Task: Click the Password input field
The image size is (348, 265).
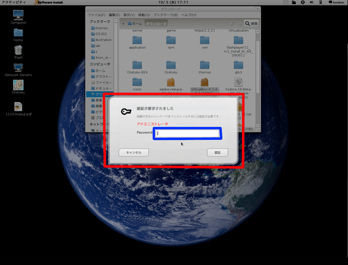Action: point(188,133)
